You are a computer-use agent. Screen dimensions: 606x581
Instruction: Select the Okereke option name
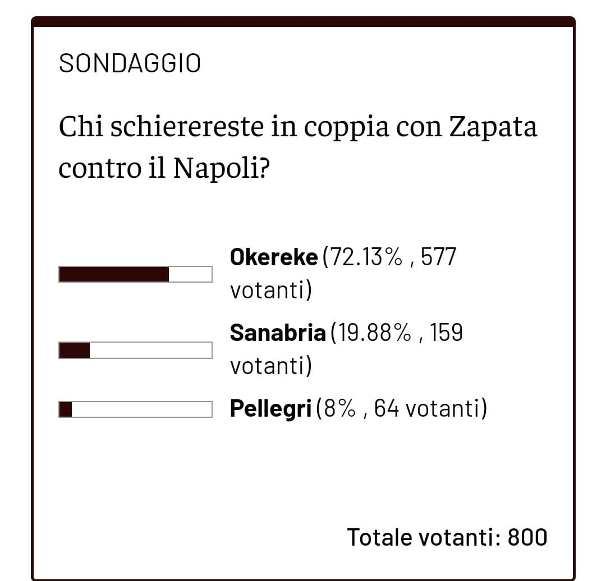click(274, 257)
